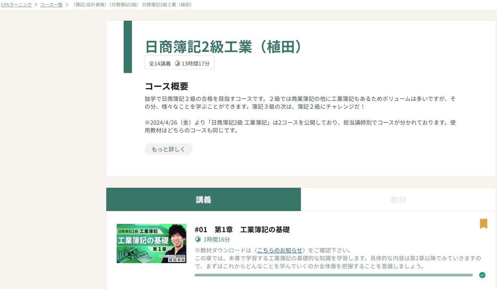Image resolution: width=497 pixels, height=289 pixels.
Task: Switch to the 教材 tab
Action: click(398, 199)
